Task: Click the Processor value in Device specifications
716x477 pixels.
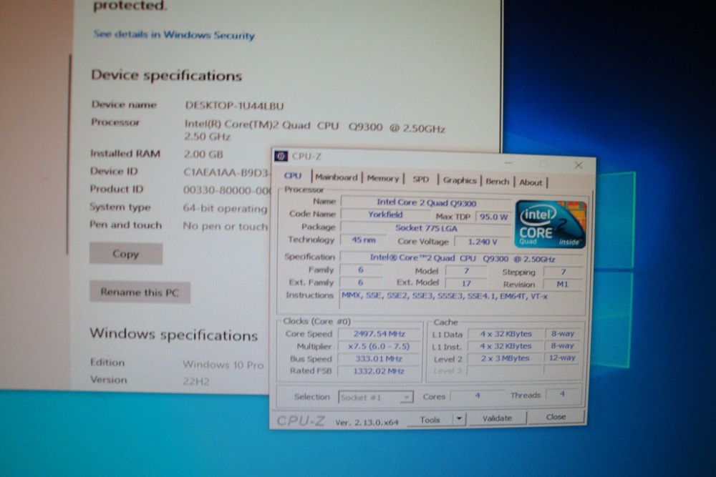Action: [x=314, y=131]
